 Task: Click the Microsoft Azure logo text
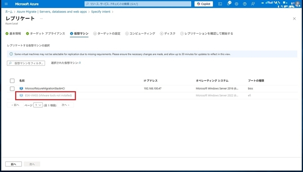click(27, 4)
